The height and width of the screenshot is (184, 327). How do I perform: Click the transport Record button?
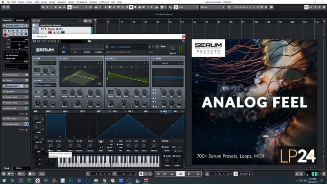pyautogui.click(x=198, y=174)
